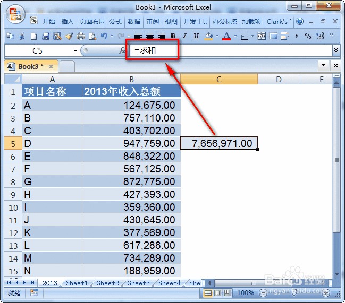Image resolution: width=345 pixels, height=303 pixels.
Task: Create a new blank workbook icon
Action: [33, 36]
